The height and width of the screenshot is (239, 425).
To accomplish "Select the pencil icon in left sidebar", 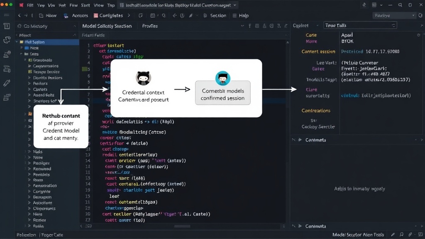I will (x=7, y=83).
